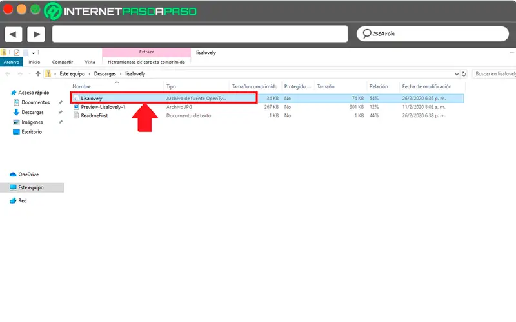Select the ReadmeFirst text file

94,115
